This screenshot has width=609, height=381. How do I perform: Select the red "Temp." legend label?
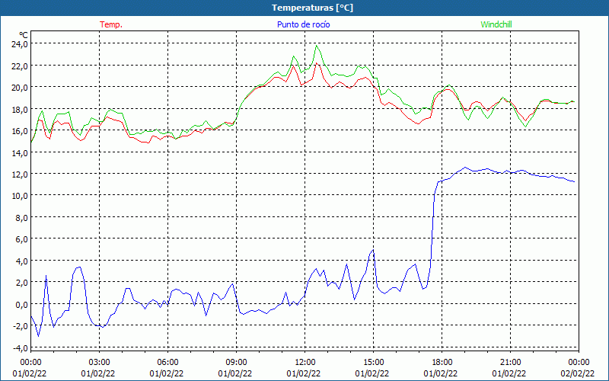point(111,24)
